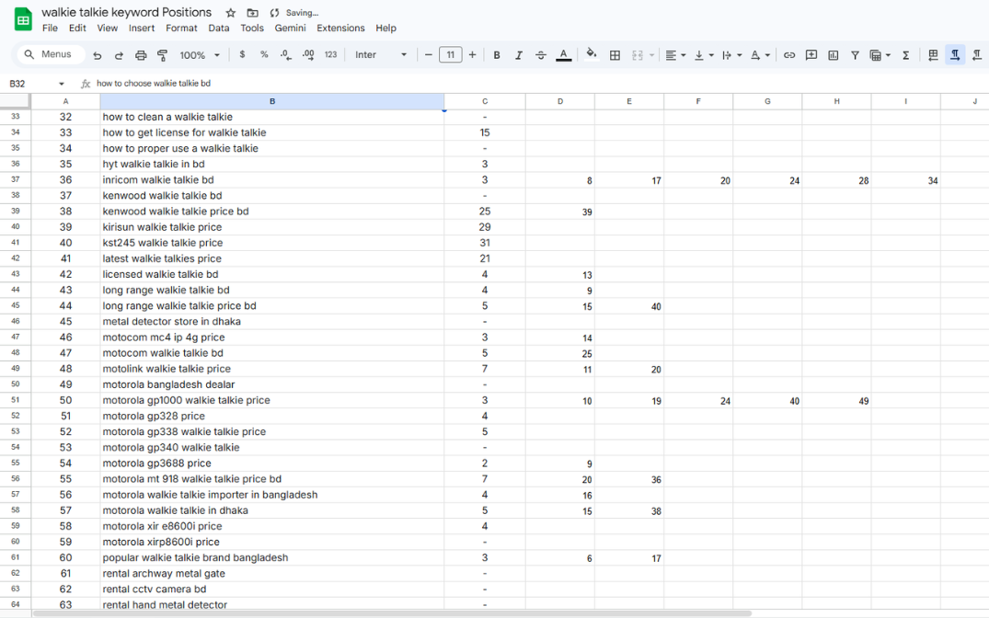Open the zoom 100% dropdown
The image size is (989, 618).
pos(199,55)
